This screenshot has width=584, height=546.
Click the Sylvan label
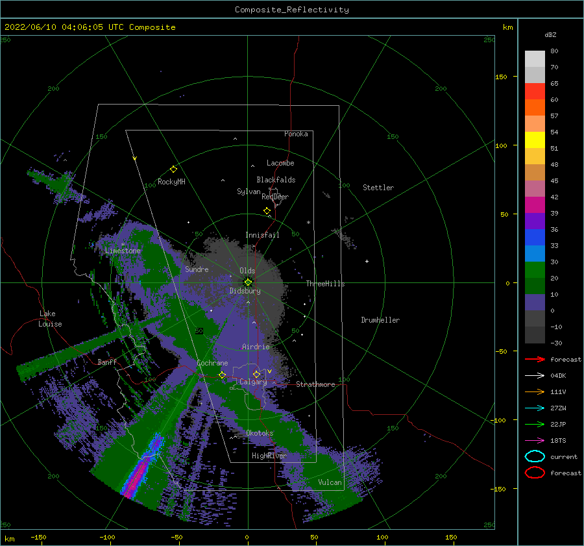(249, 192)
